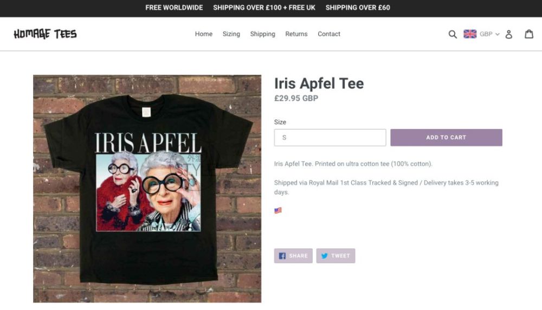Screen dimensions: 542x310
Task: Expand the GBP currency dropdown
Action: tap(489, 34)
